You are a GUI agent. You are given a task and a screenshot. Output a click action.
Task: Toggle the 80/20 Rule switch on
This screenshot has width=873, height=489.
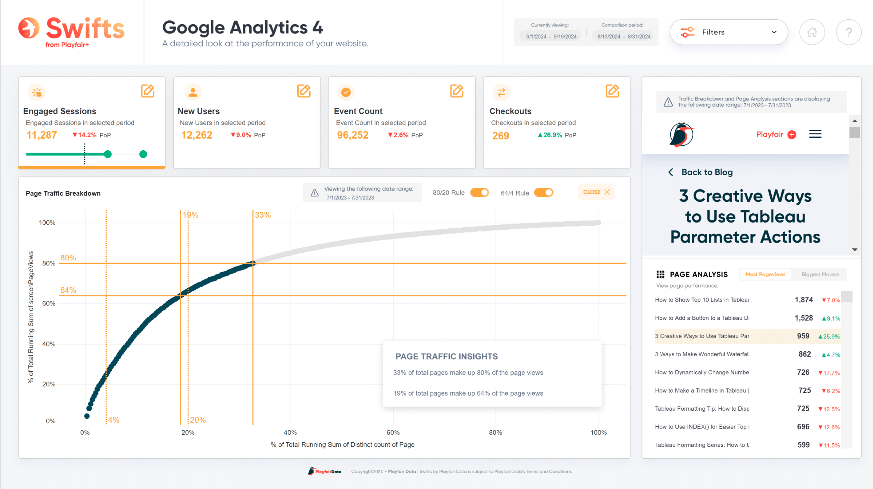click(x=480, y=193)
